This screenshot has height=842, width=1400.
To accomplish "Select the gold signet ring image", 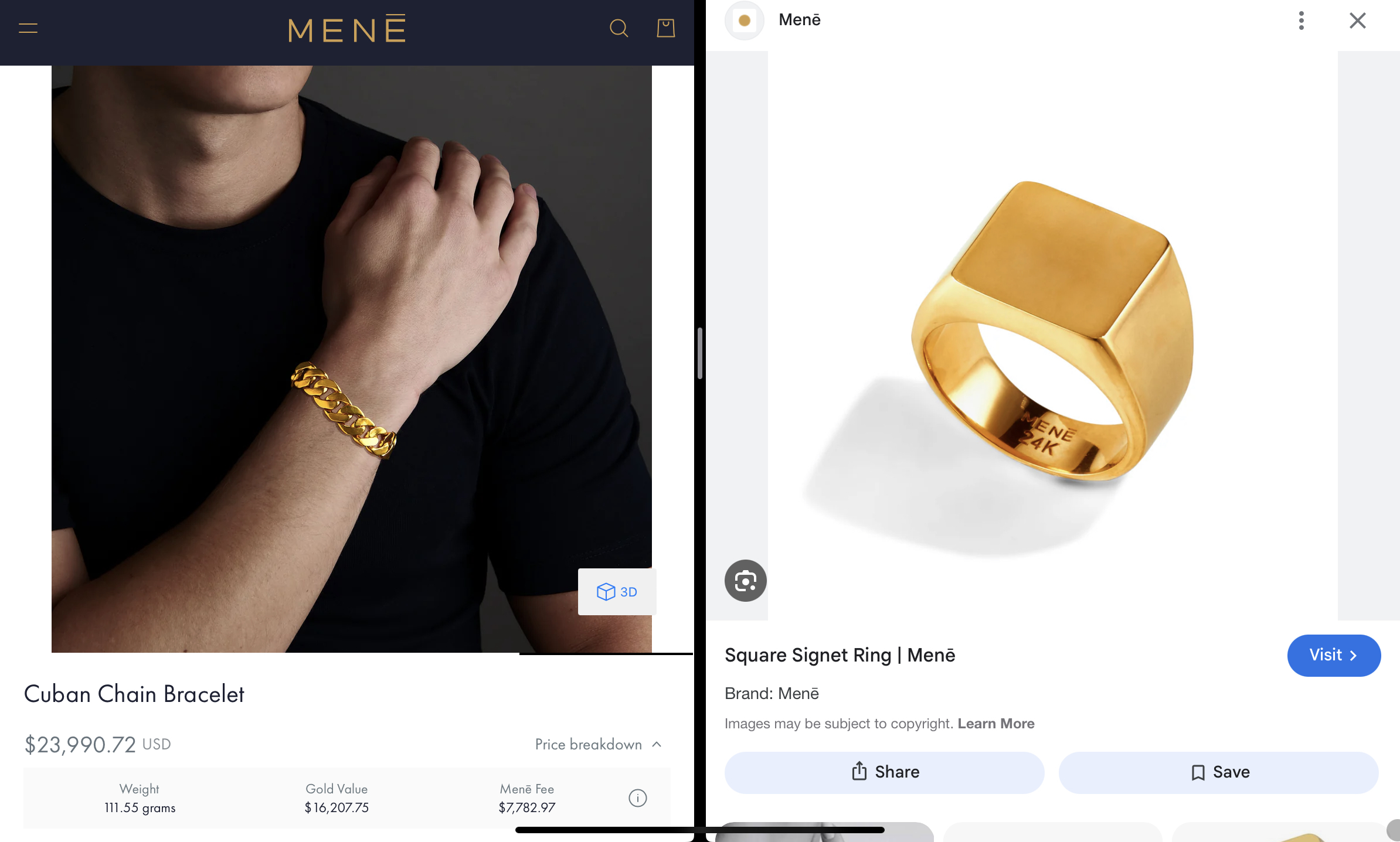I will (1052, 335).
